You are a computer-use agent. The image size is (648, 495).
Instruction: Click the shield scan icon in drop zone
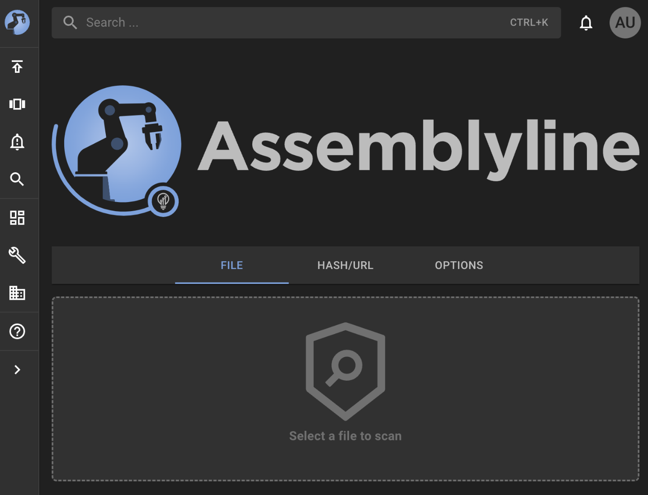pos(345,372)
